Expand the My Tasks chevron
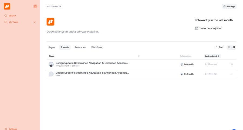This screenshot has width=243, height=130. pyautogui.click(x=35, y=22)
